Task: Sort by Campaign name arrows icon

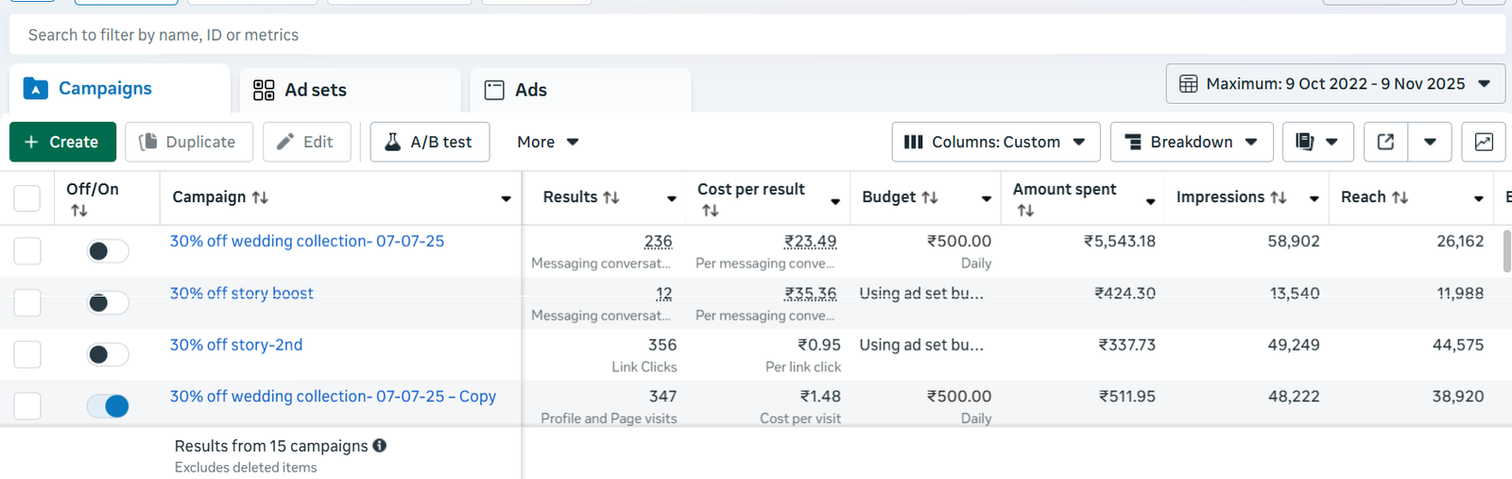Action: coord(261,197)
